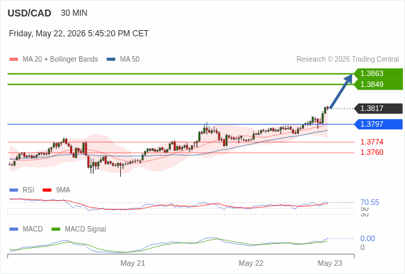The image size is (405, 274).
Task: Click the 1.3863 green resistance tag
Action: tap(378, 73)
